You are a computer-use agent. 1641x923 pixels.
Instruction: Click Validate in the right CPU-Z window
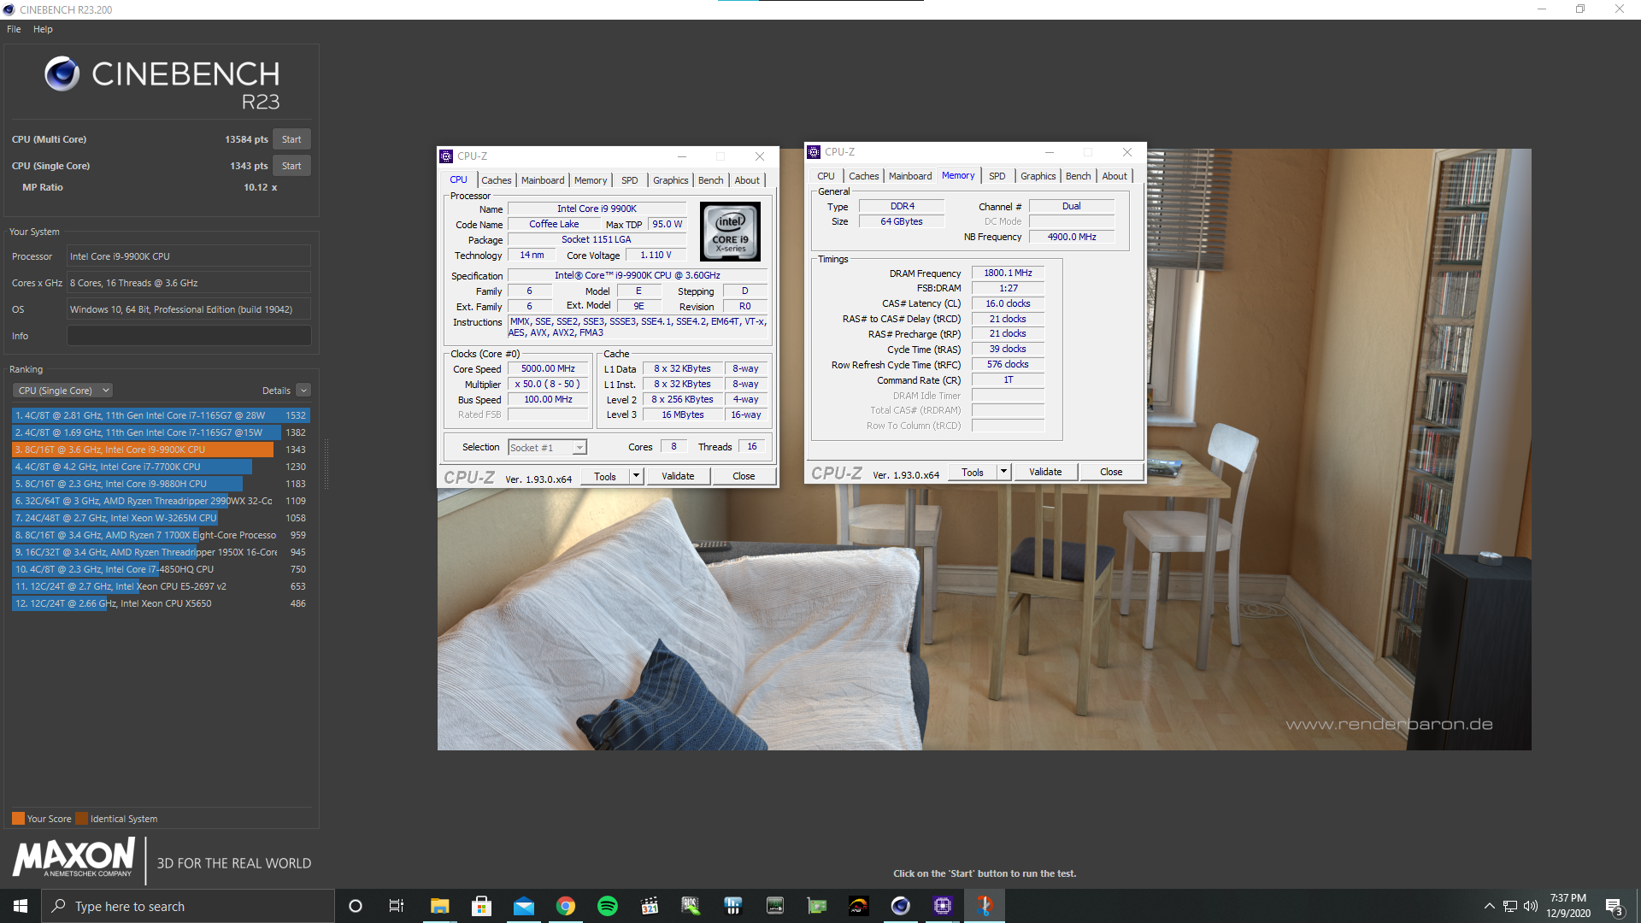coord(1045,472)
